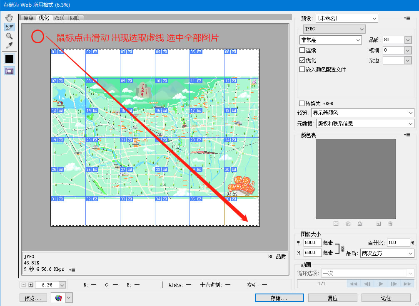Screen dimensions: 419x306
Task: Open the 颜色表 panel menu icon
Action: [407, 135]
